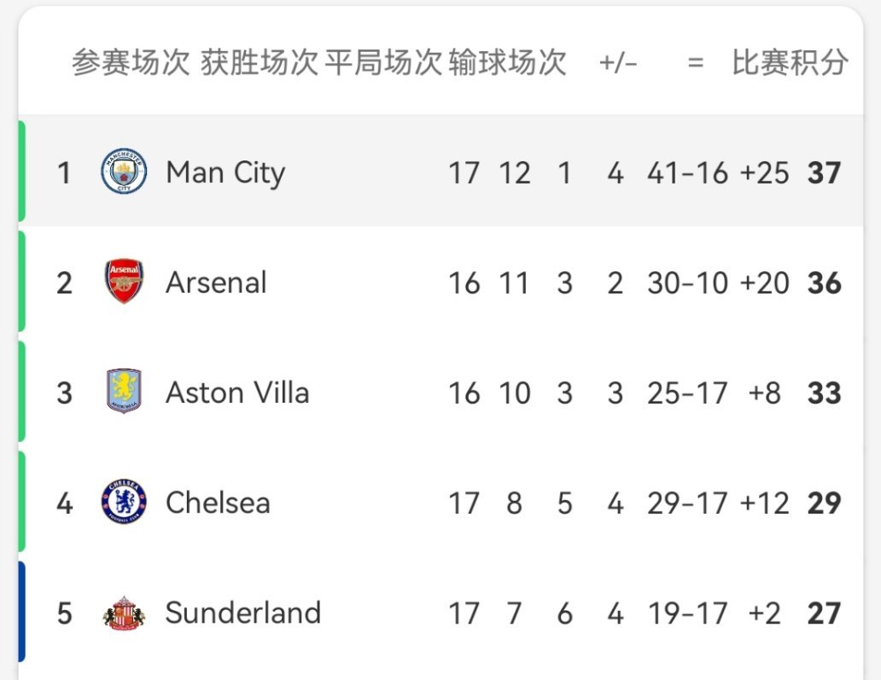Sort by 比赛积分 column header

pyautogui.click(x=791, y=62)
